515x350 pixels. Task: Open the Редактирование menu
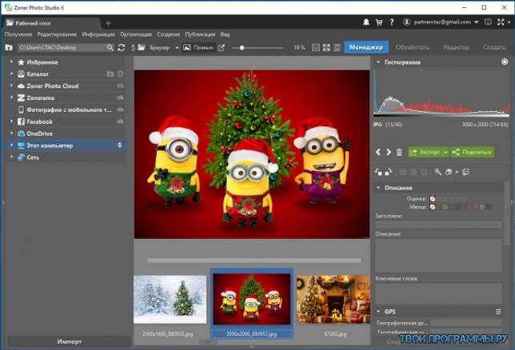[x=57, y=34]
